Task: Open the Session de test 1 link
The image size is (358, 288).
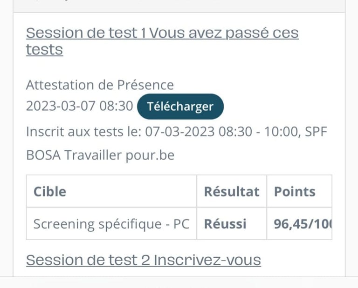Action: [x=84, y=33]
